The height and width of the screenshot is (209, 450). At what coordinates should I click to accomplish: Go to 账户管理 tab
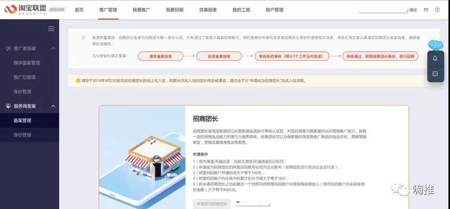point(274,10)
